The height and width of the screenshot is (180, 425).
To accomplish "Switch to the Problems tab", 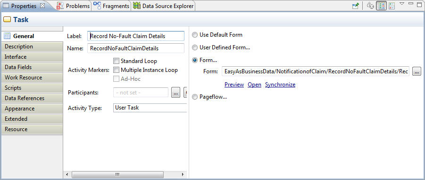I will [x=73, y=6].
